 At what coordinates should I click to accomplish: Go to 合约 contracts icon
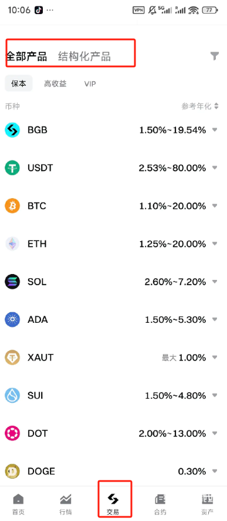pyautogui.click(x=160, y=499)
